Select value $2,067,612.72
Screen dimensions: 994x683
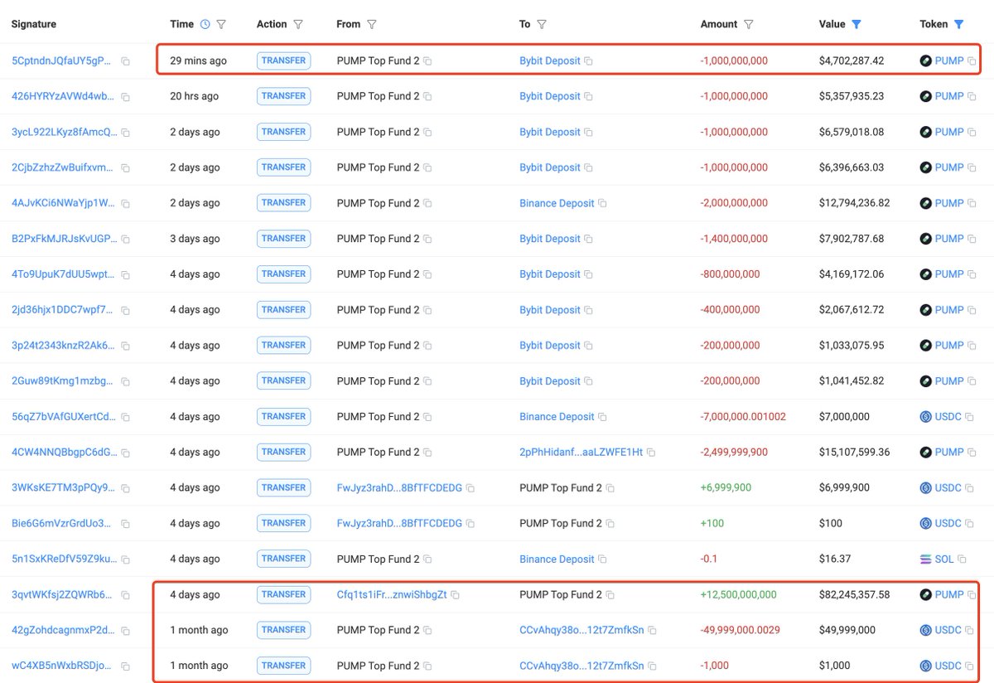tap(852, 310)
